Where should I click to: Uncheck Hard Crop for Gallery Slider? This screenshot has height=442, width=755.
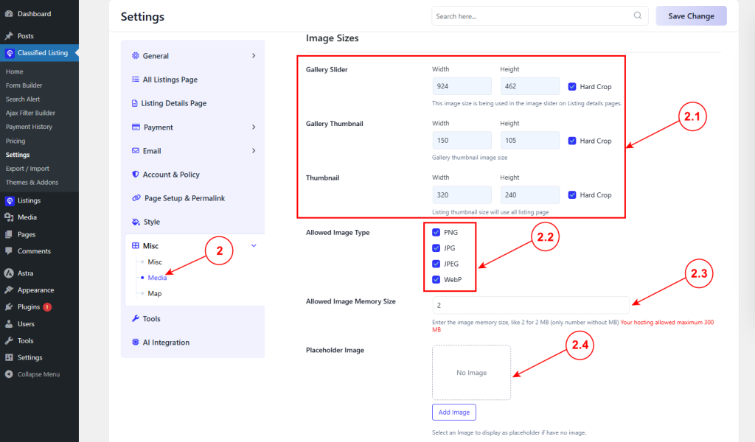point(572,87)
